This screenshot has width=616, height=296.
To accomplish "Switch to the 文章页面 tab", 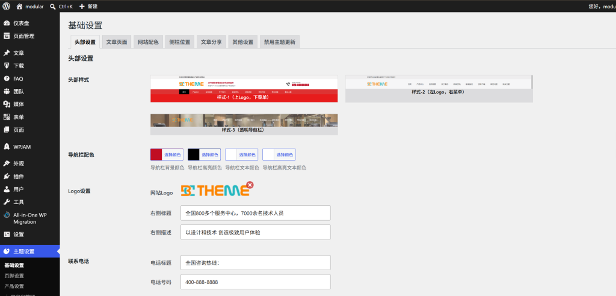I will [x=117, y=42].
